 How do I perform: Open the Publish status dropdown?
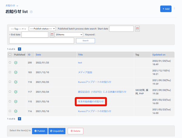coord(42,29)
